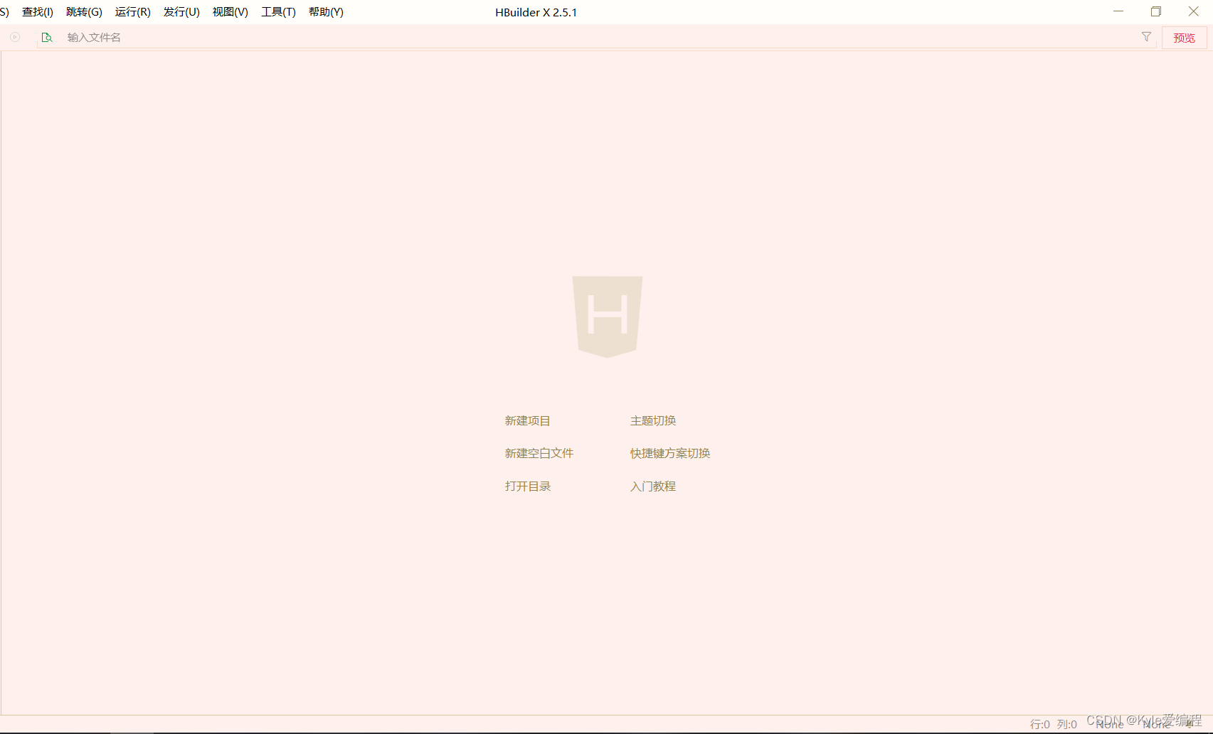Image resolution: width=1213 pixels, height=734 pixels.
Task: Click the 主题切换 link
Action: coord(653,421)
